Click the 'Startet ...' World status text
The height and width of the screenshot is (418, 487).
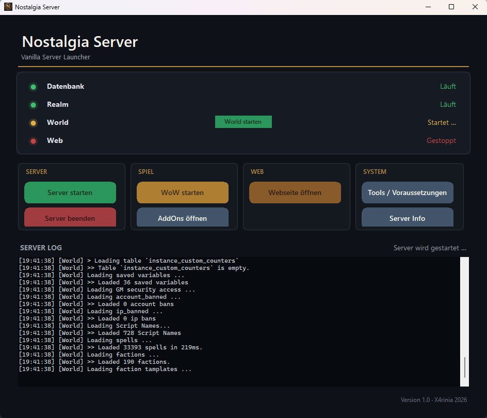coord(442,122)
